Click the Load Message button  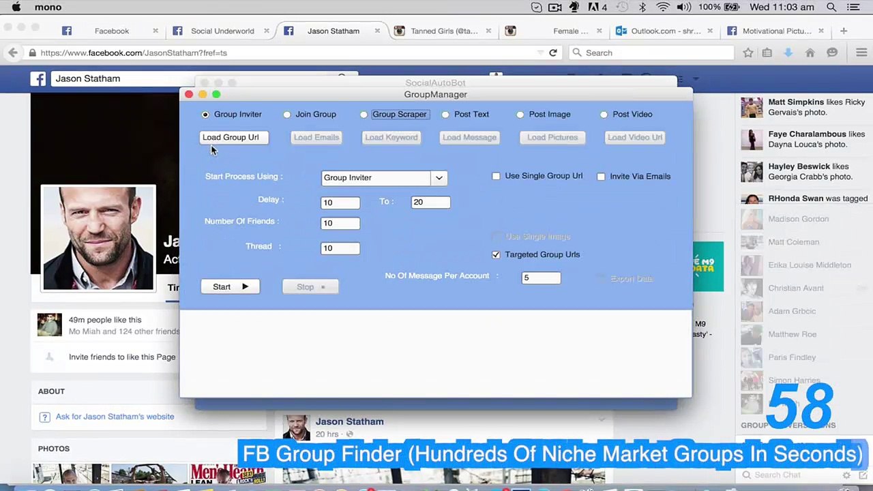click(x=469, y=137)
